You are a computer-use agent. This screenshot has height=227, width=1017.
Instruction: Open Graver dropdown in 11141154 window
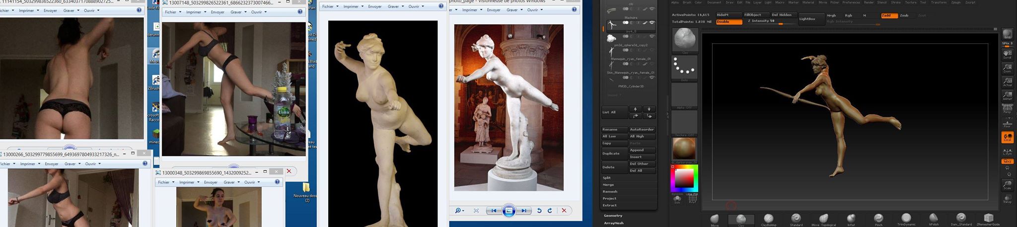(71, 10)
